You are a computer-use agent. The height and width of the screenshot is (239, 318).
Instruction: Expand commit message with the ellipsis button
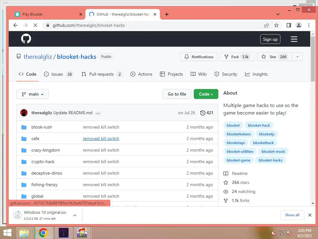click(98, 113)
